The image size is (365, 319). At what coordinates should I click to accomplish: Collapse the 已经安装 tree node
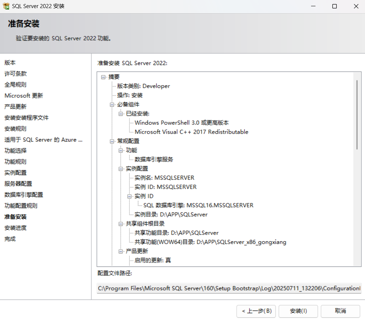[x=121, y=114]
